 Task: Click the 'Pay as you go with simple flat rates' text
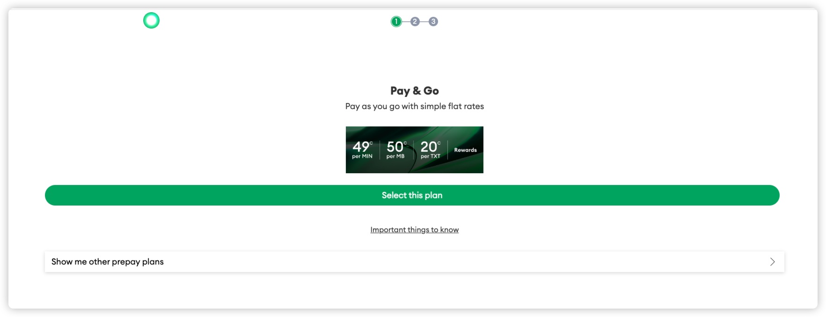(415, 106)
